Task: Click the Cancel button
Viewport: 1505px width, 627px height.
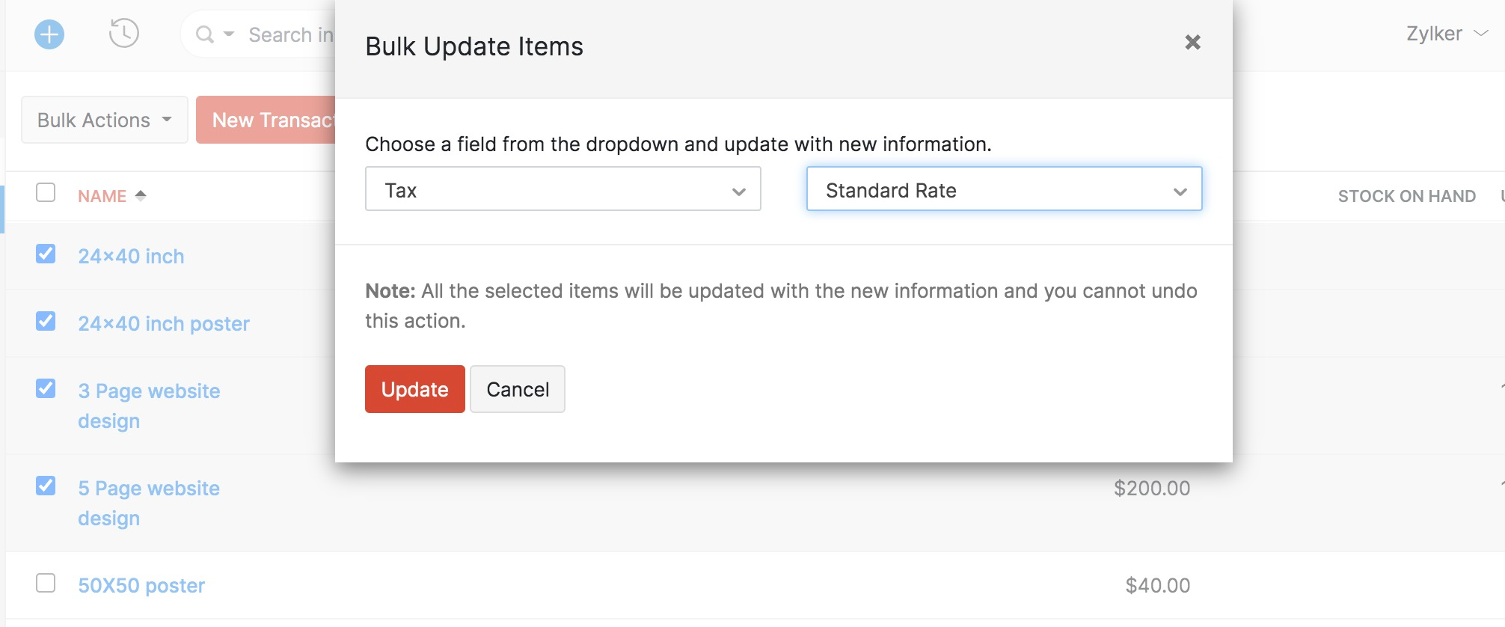Action: tap(518, 390)
